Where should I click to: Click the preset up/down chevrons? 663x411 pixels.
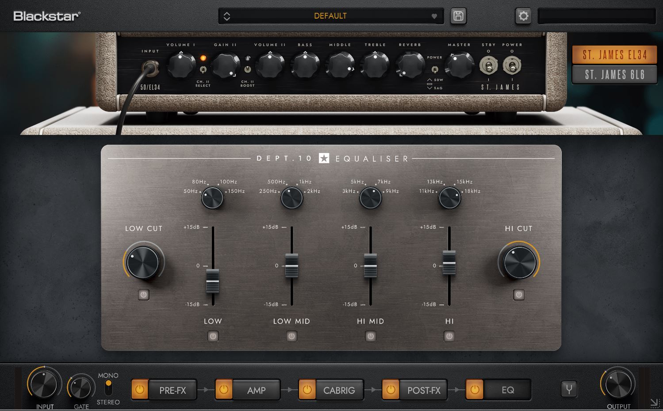[x=227, y=15]
